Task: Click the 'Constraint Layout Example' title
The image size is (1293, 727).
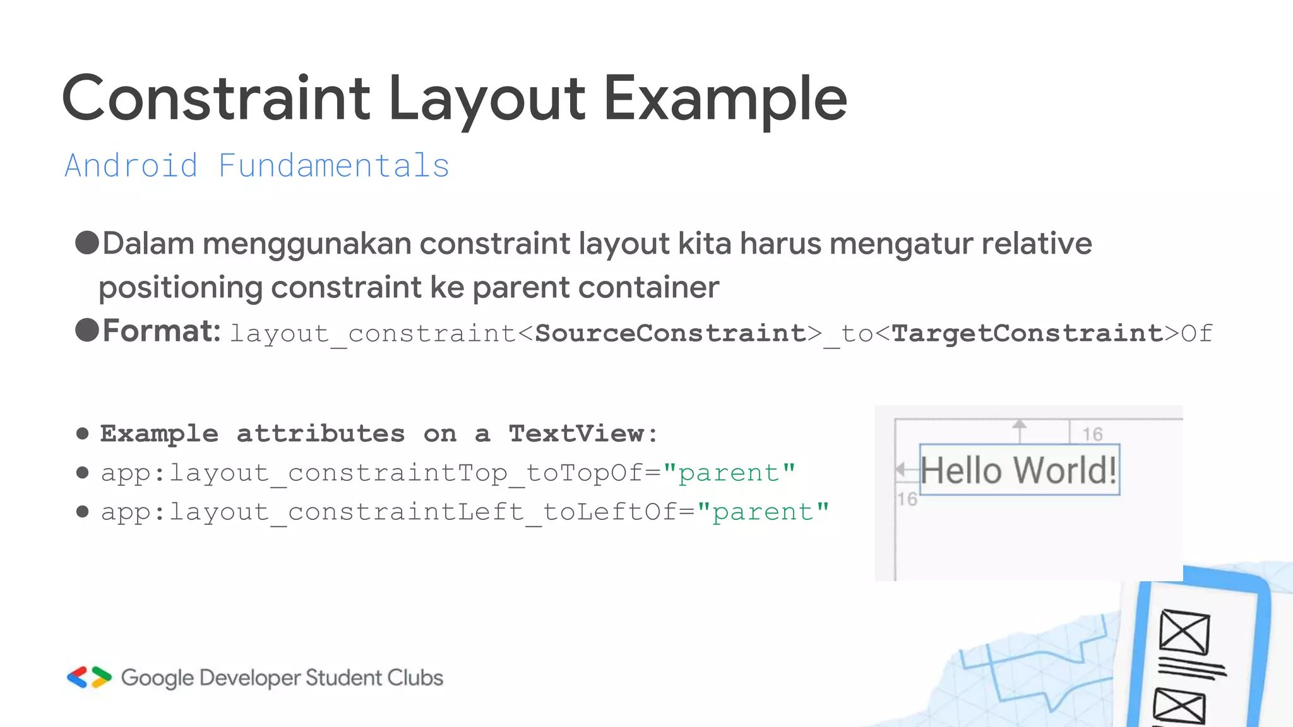Action: point(454,98)
